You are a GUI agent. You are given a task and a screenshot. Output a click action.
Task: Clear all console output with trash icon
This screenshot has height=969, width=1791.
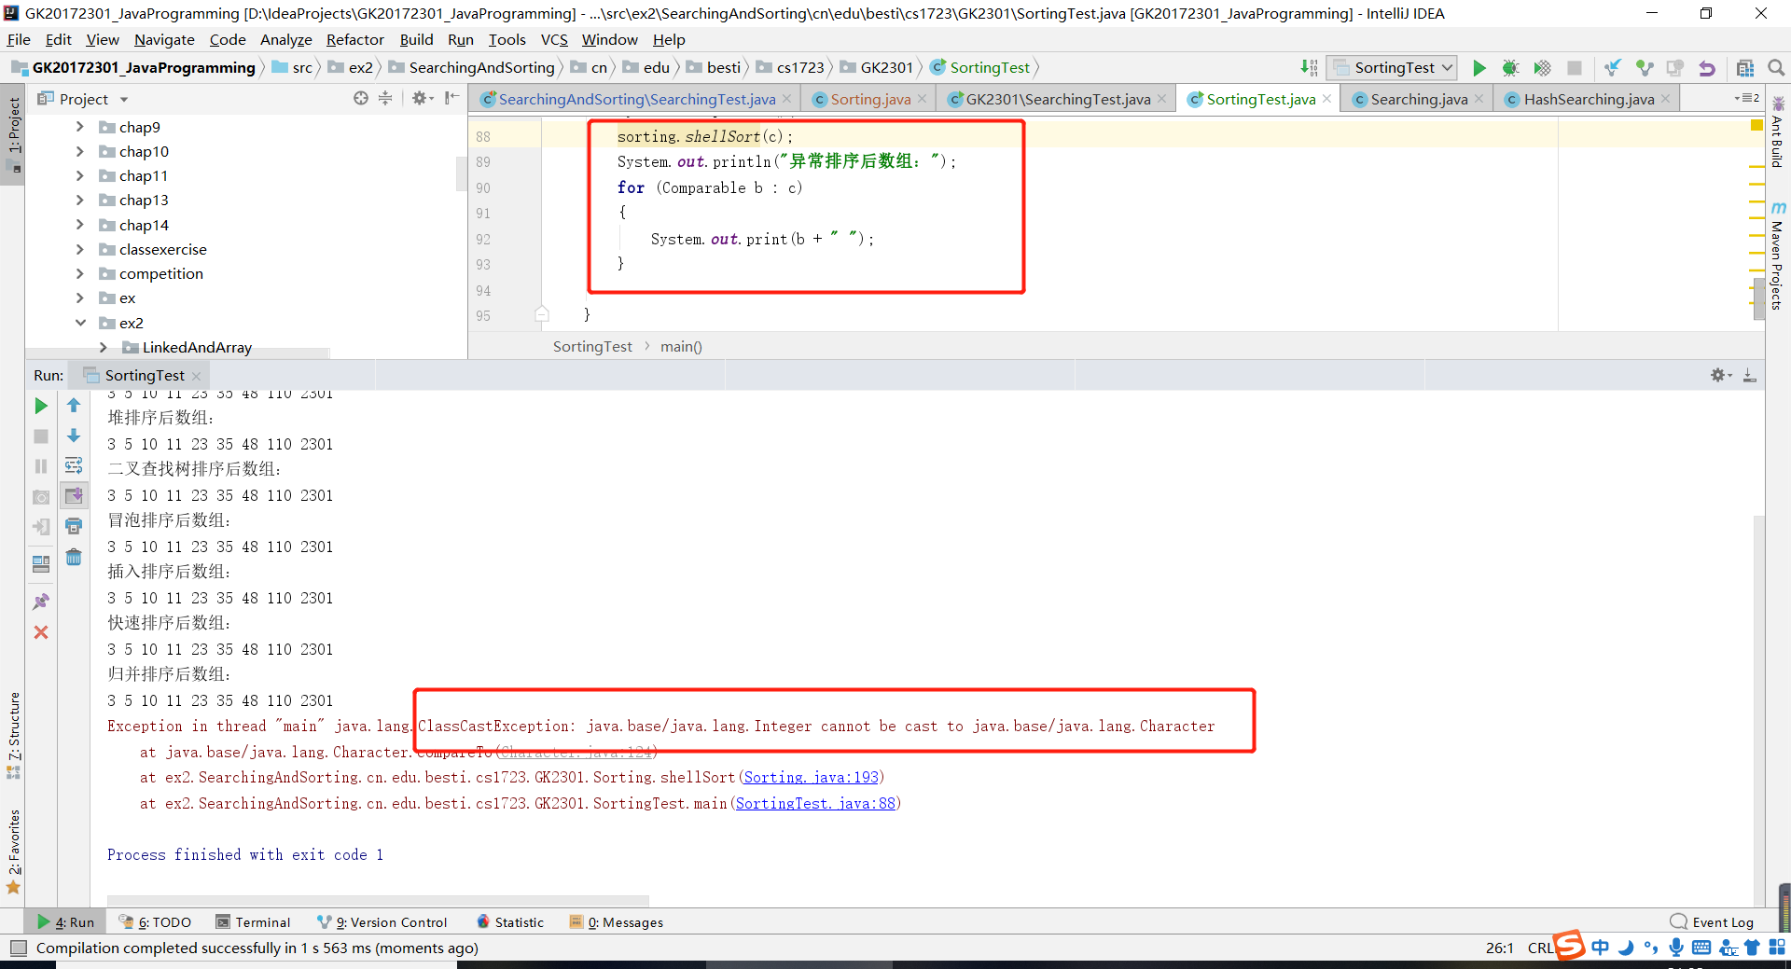click(74, 557)
